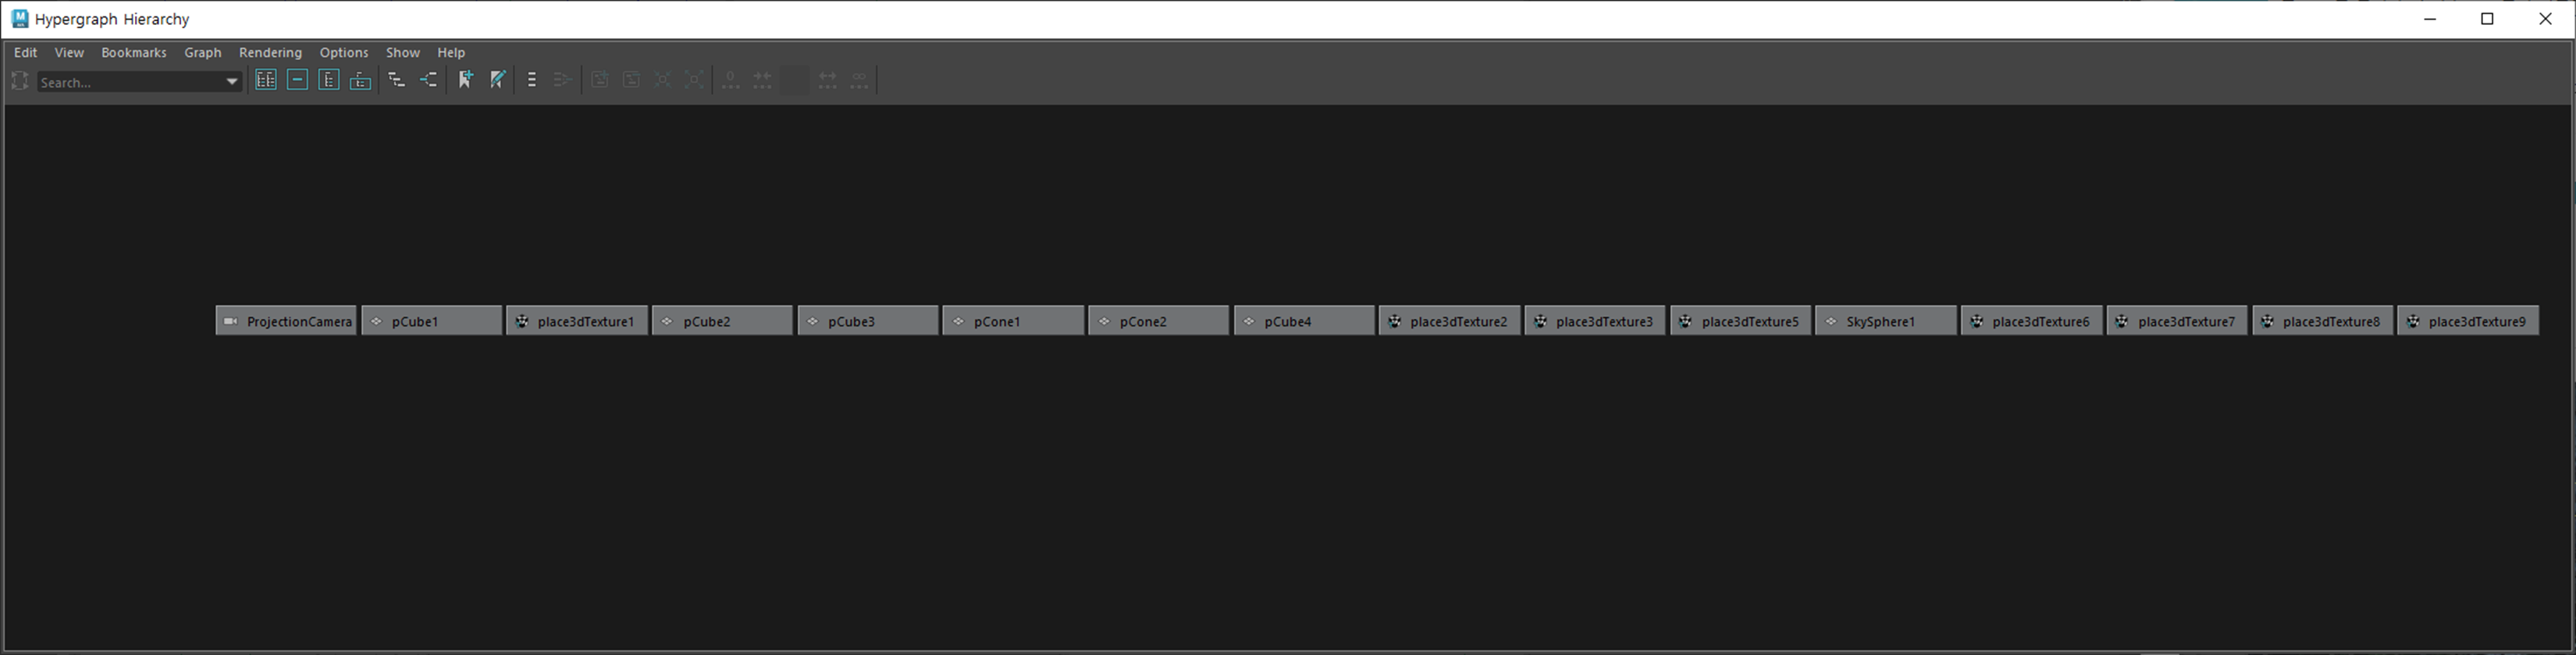Select the pCube4 node
Image resolution: width=2576 pixels, height=655 pixels.
(1304, 320)
